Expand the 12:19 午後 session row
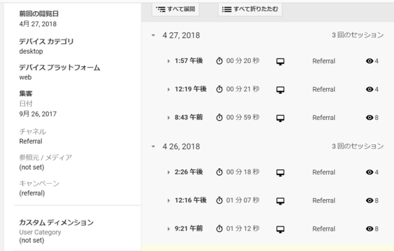 [x=169, y=89]
